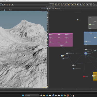Click the Quick Shapes shelf tool

click(x=12, y=5)
